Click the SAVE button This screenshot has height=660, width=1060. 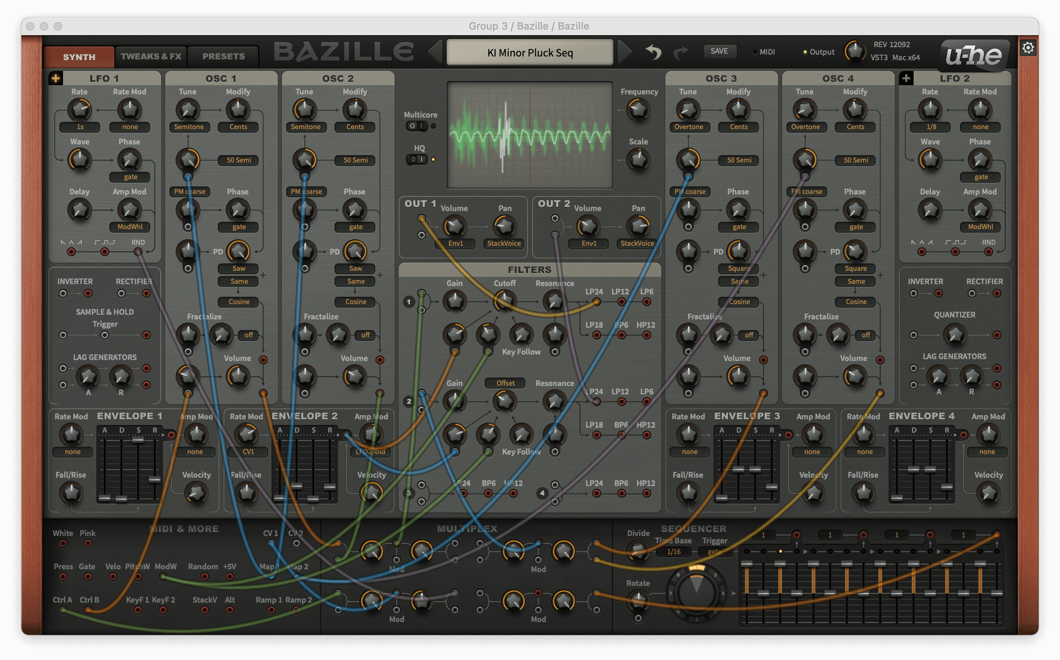[719, 51]
